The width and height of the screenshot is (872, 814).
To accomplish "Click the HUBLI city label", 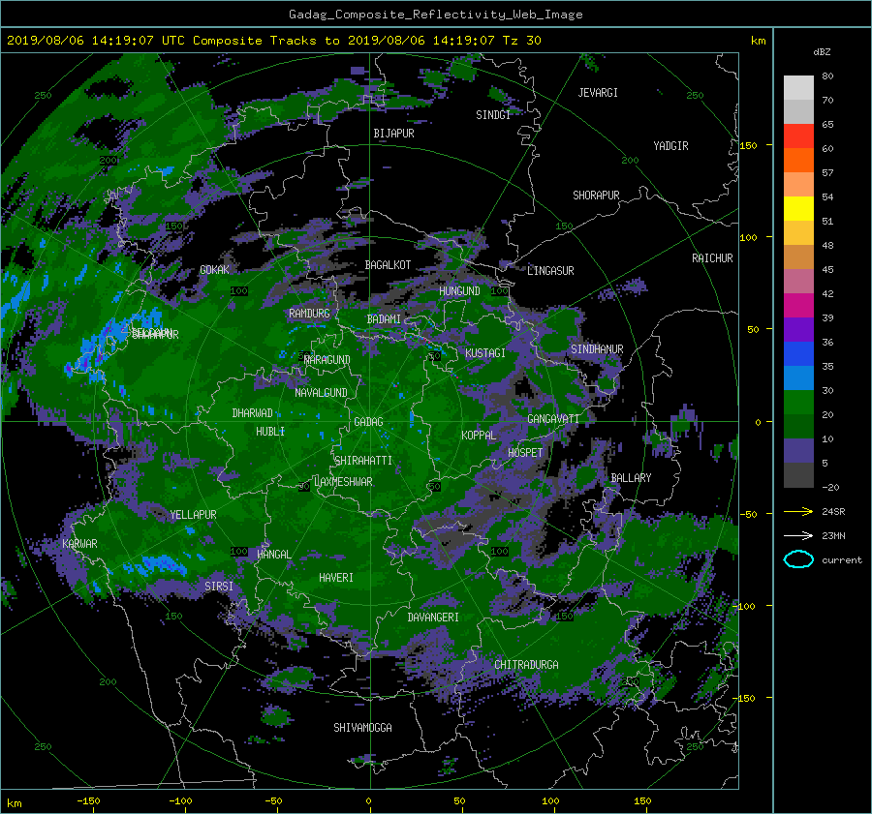I will [x=270, y=432].
